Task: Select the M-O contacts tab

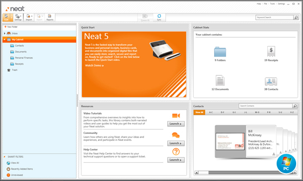Action: click(x=257, y=112)
